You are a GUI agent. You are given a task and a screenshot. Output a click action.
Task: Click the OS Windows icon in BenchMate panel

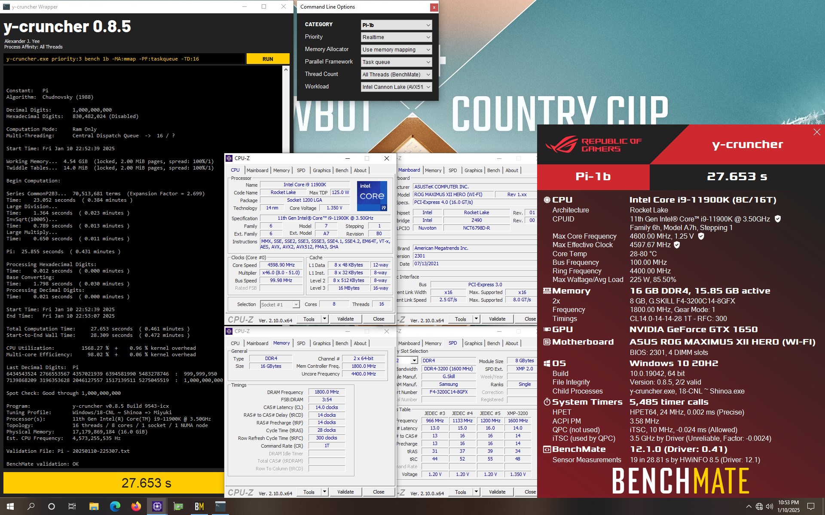coord(547,363)
